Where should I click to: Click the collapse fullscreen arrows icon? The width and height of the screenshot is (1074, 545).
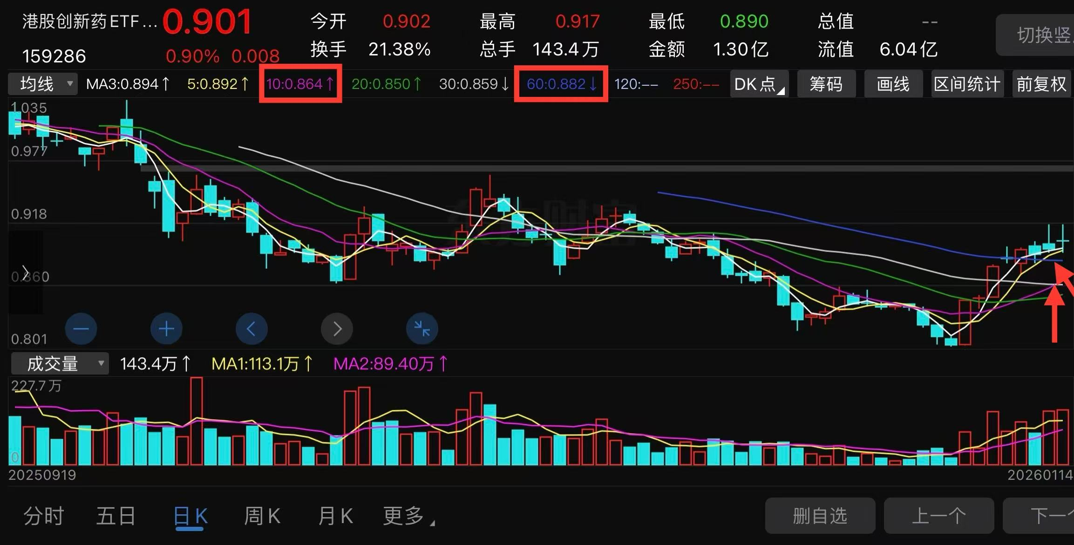422,329
